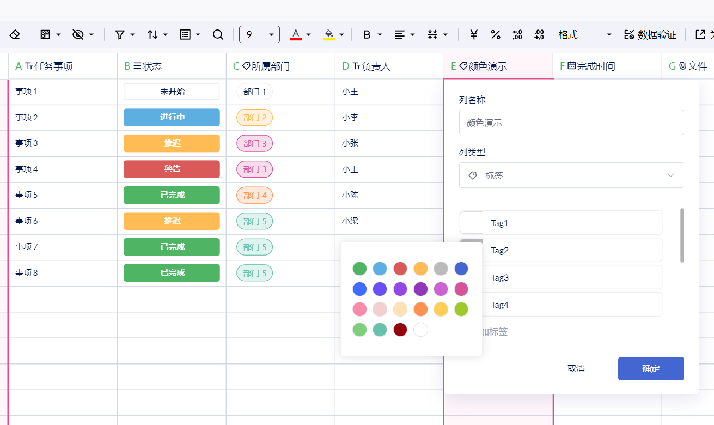This screenshot has height=425, width=714.
Task: Expand the arrow beside the bold icon
Action: [x=380, y=34]
